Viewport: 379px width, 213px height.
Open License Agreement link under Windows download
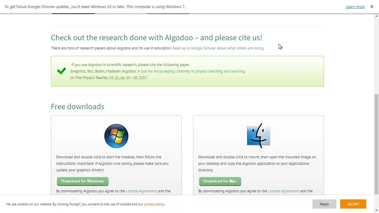pyautogui.click(x=141, y=191)
